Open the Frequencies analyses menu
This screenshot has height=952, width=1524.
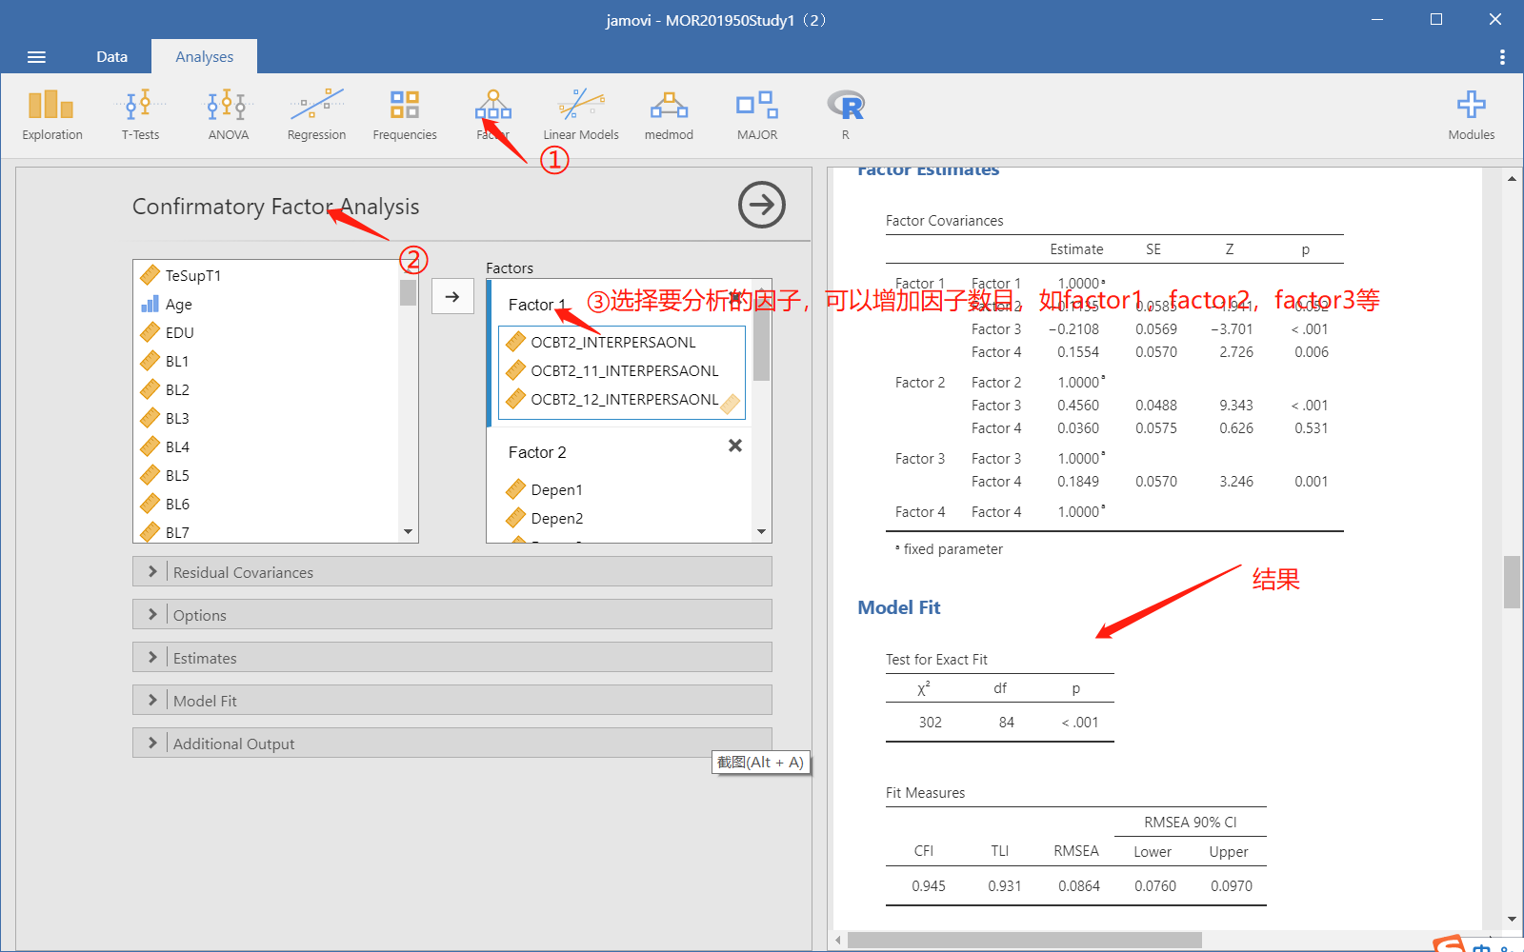click(x=405, y=115)
